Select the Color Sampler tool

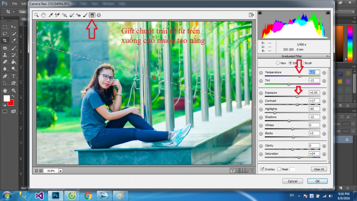[x=57, y=15]
